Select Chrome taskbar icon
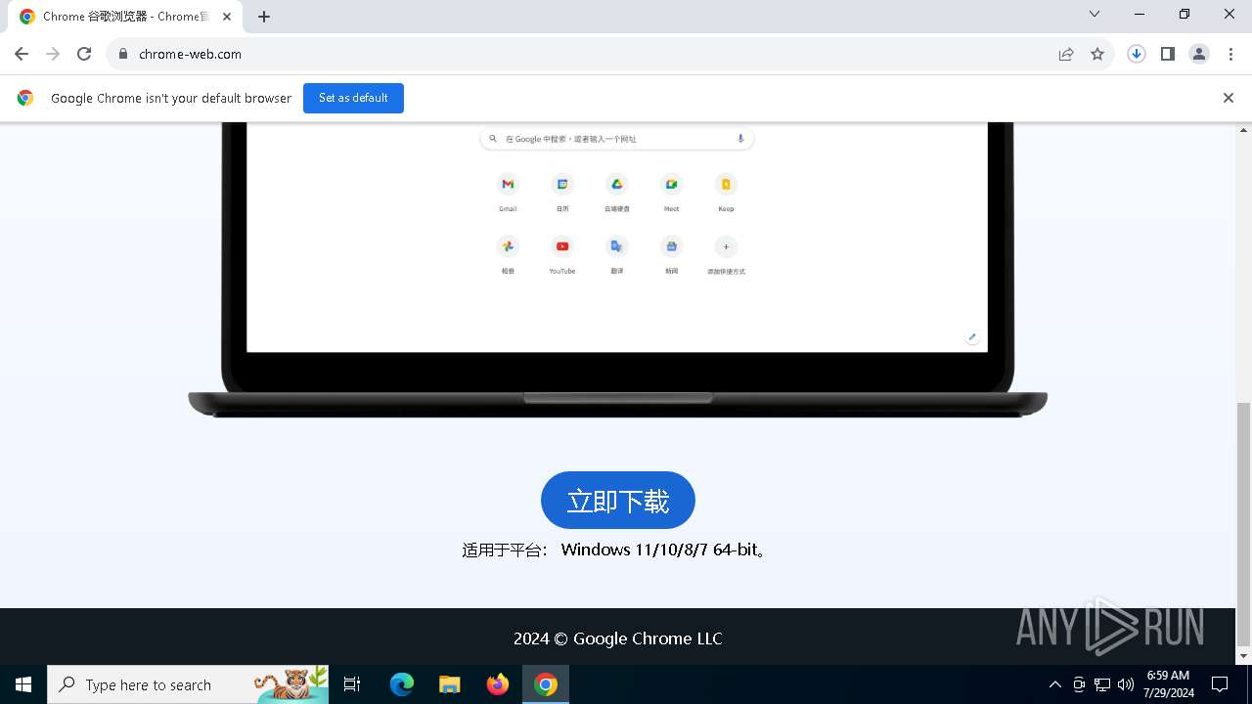1252x704 pixels. (x=546, y=684)
